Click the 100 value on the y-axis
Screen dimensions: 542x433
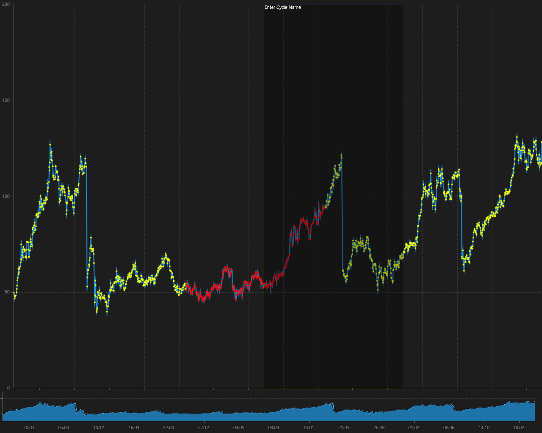pyautogui.click(x=6, y=197)
